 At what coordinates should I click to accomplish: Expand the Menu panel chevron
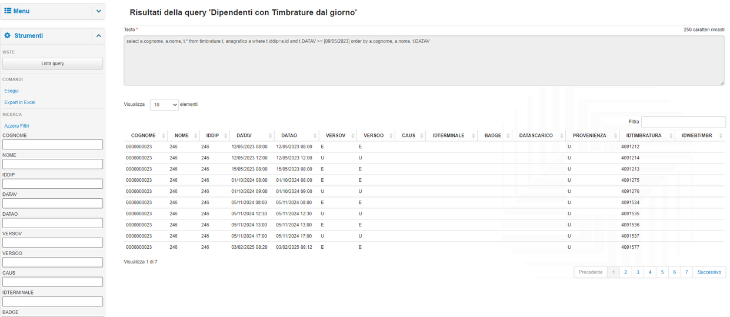click(98, 11)
